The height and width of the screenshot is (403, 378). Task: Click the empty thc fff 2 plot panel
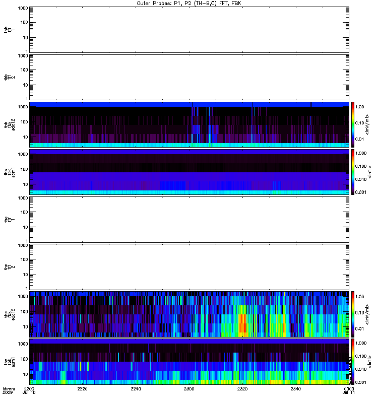tap(189, 267)
